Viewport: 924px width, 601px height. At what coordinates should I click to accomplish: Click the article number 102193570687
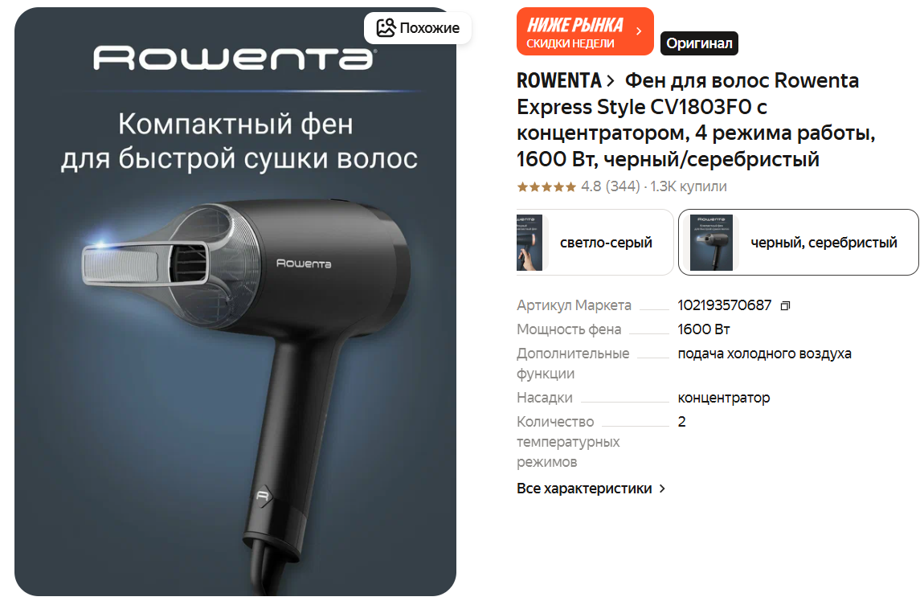[x=724, y=305]
